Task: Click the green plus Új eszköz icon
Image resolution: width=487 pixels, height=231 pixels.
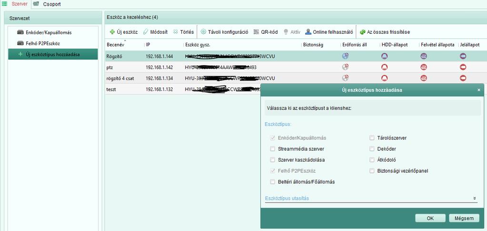Action: [x=112, y=32]
